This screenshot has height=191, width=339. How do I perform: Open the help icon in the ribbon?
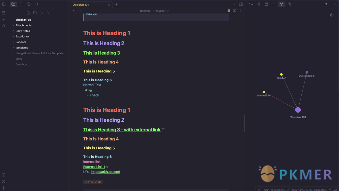click(4, 181)
